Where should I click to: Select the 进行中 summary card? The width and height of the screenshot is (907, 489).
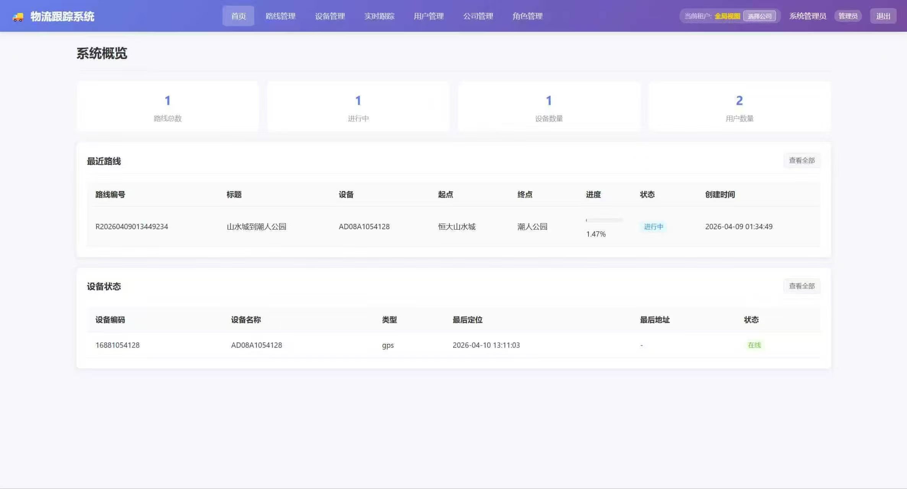coord(358,106)
